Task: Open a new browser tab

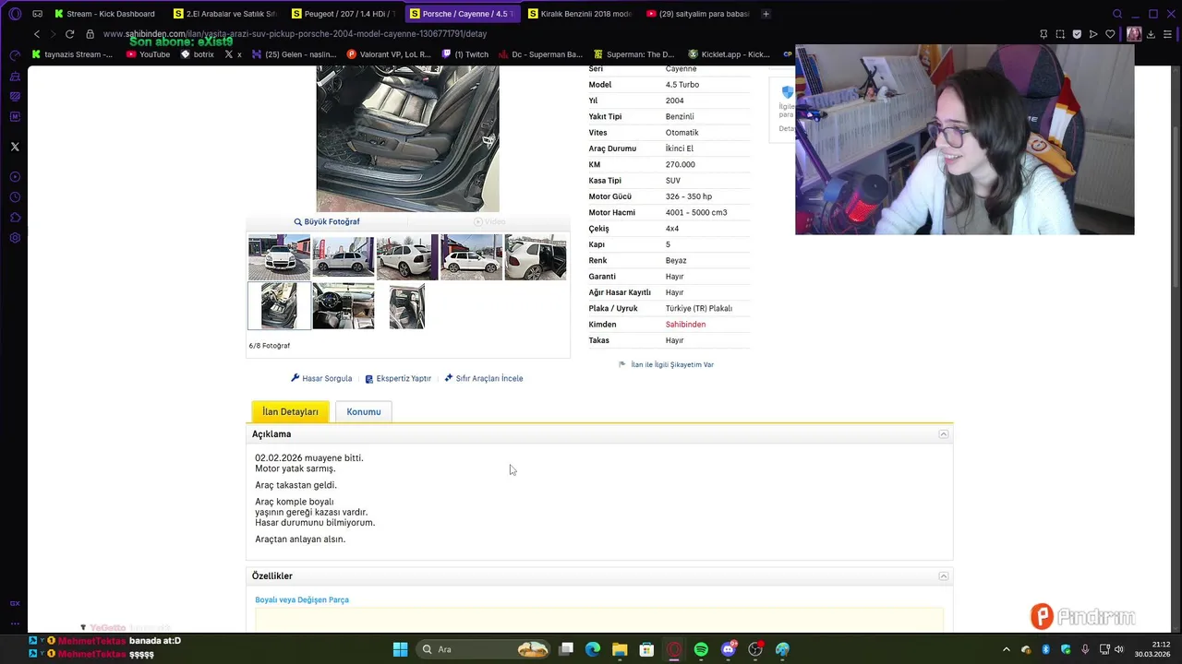Action: coord(766,14)
